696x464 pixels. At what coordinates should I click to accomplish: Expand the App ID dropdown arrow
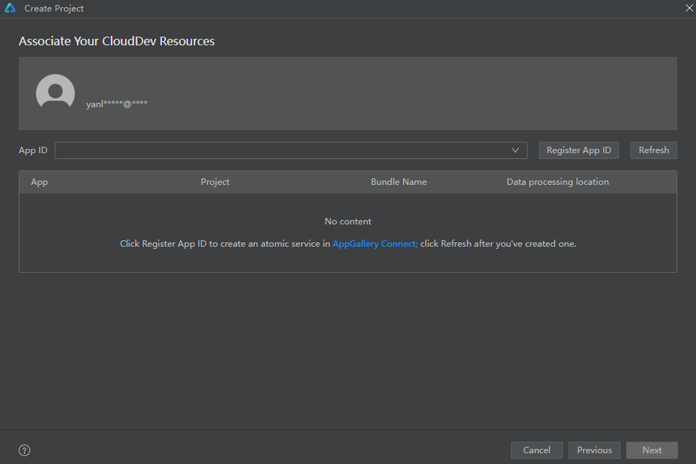pyautogui.click(x=515, y=150)
